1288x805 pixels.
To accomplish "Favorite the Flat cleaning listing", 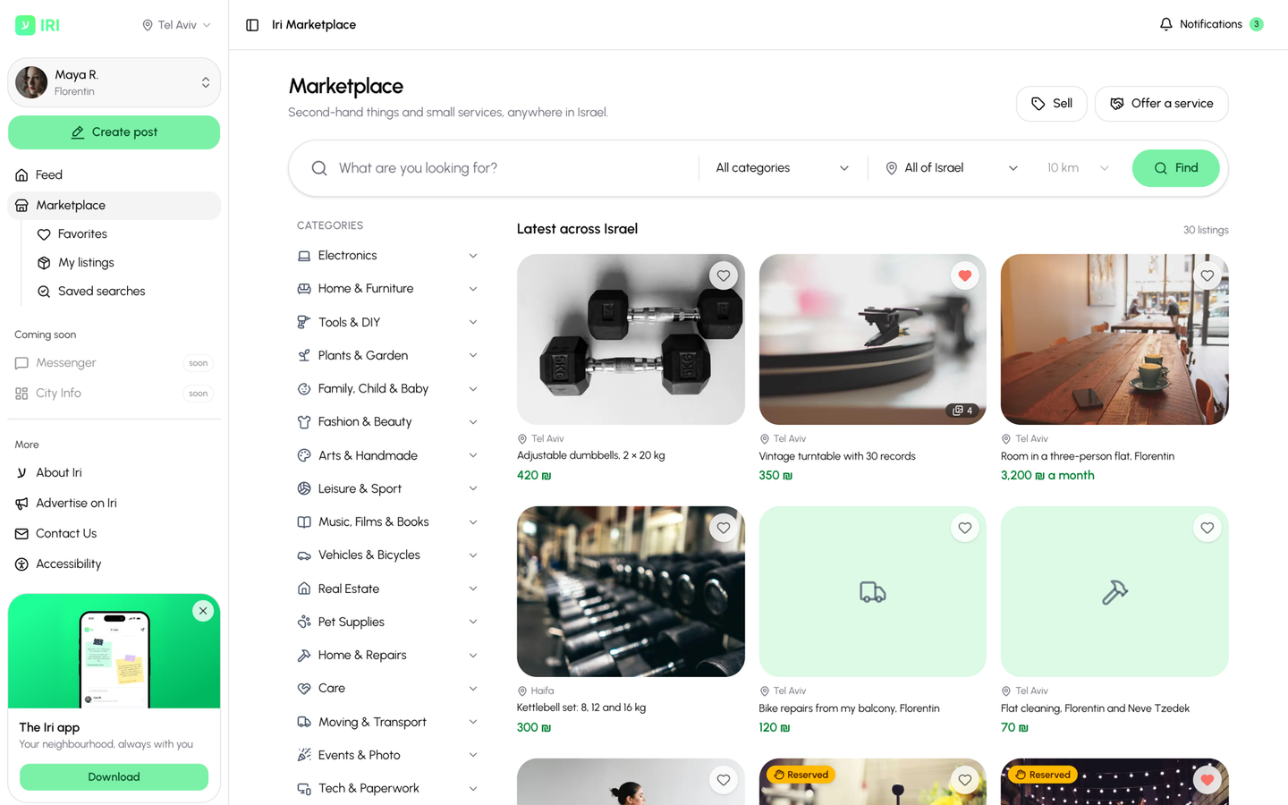I will [1207, 529].
